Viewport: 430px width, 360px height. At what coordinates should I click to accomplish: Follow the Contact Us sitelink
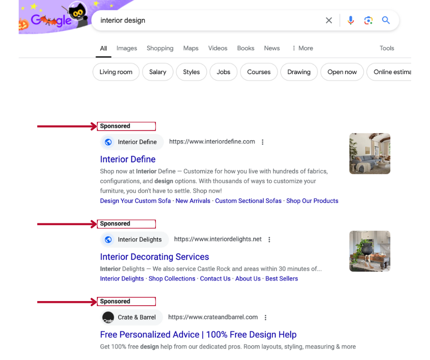coord(215,279)
